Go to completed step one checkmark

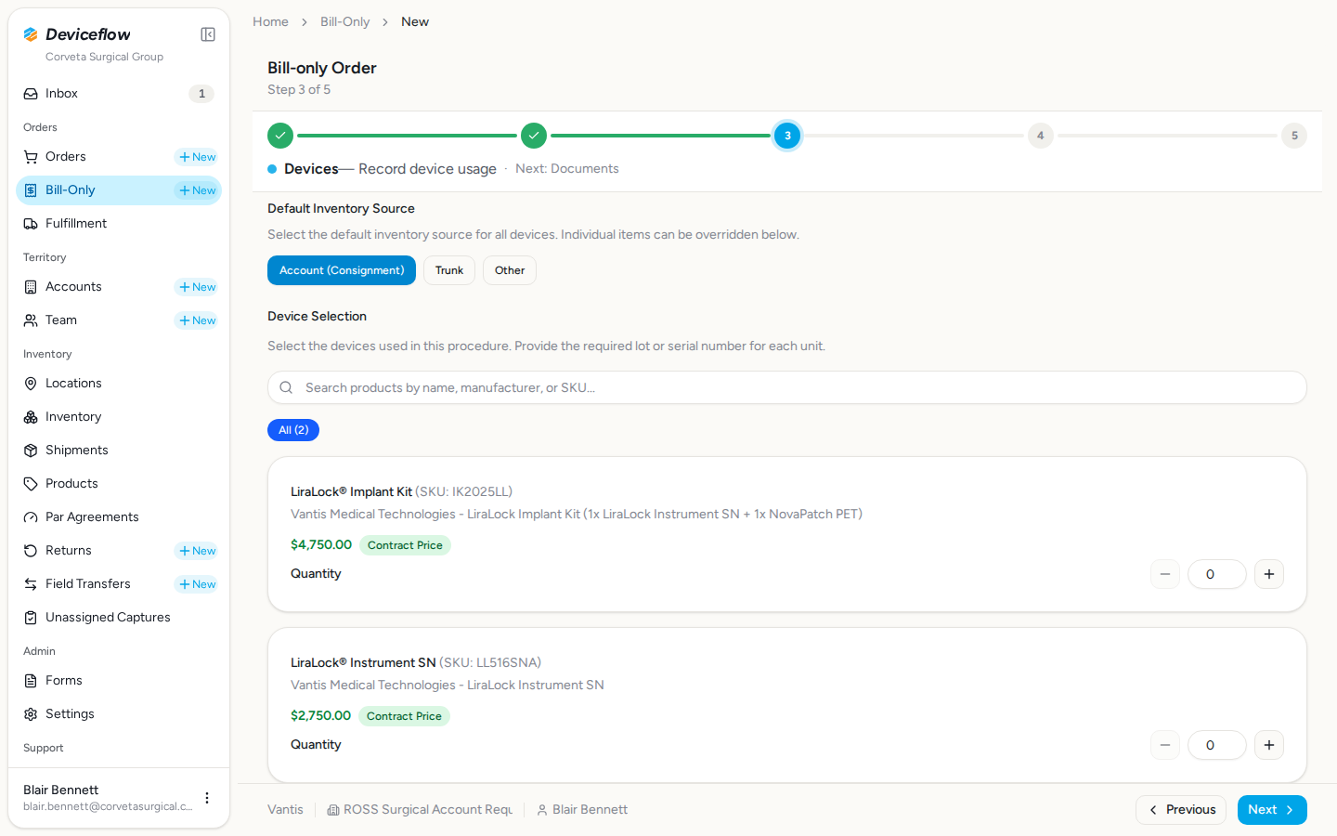click(x=280, y=136)
